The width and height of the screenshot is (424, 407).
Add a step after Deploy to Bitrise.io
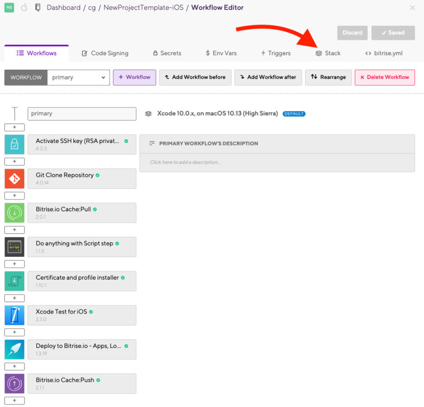[x=14, y=366]
